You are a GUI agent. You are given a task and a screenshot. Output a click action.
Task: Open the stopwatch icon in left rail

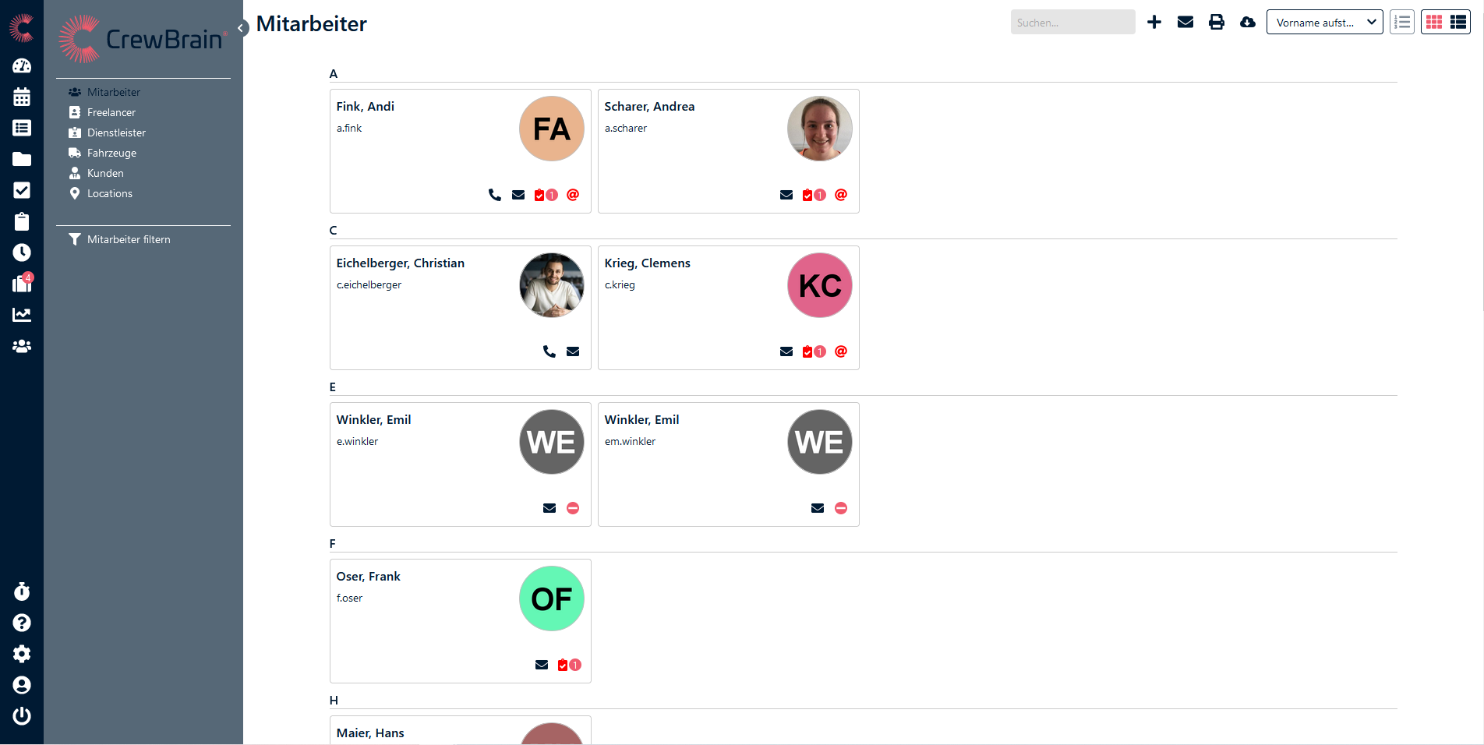[x=22, y=591]
